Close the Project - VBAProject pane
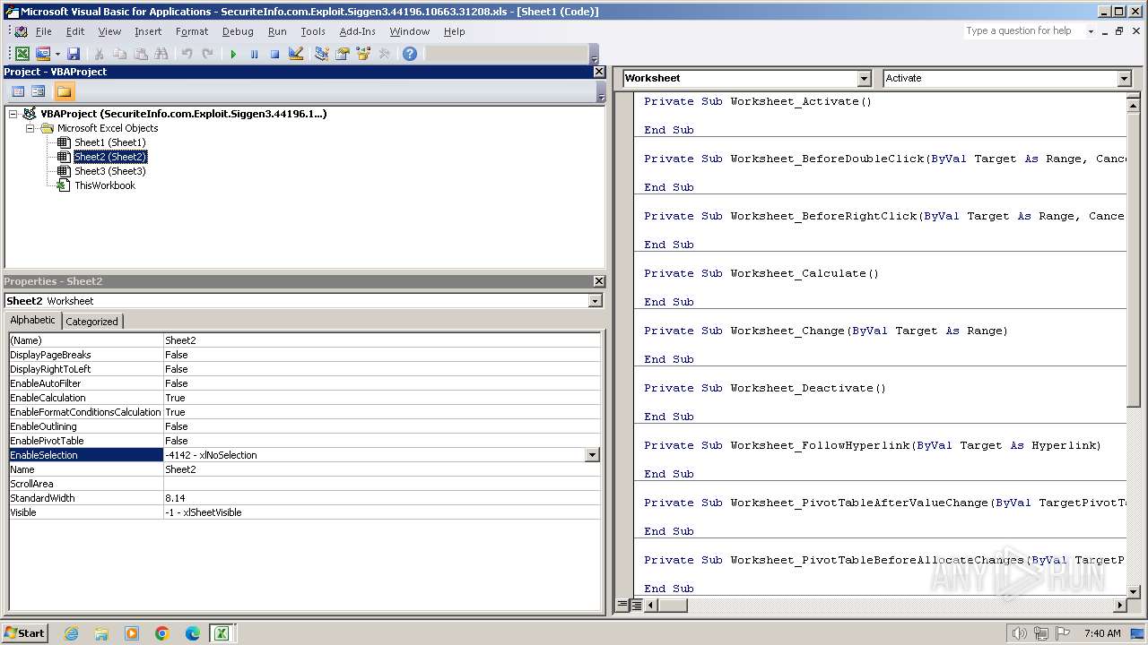The height and width of the screenshot is (645, 1148). point(599,72)
